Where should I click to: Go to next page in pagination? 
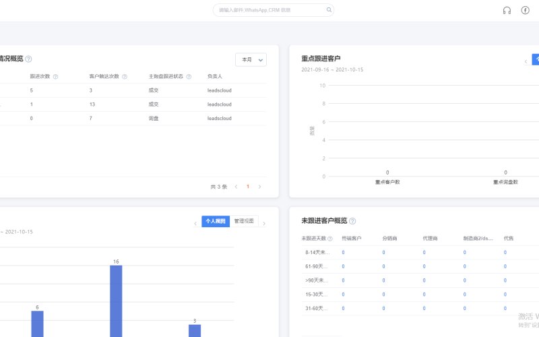pos(259,187)
